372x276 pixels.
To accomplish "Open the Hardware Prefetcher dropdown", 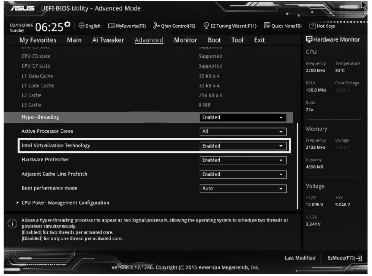I will [x=243, y=160].
